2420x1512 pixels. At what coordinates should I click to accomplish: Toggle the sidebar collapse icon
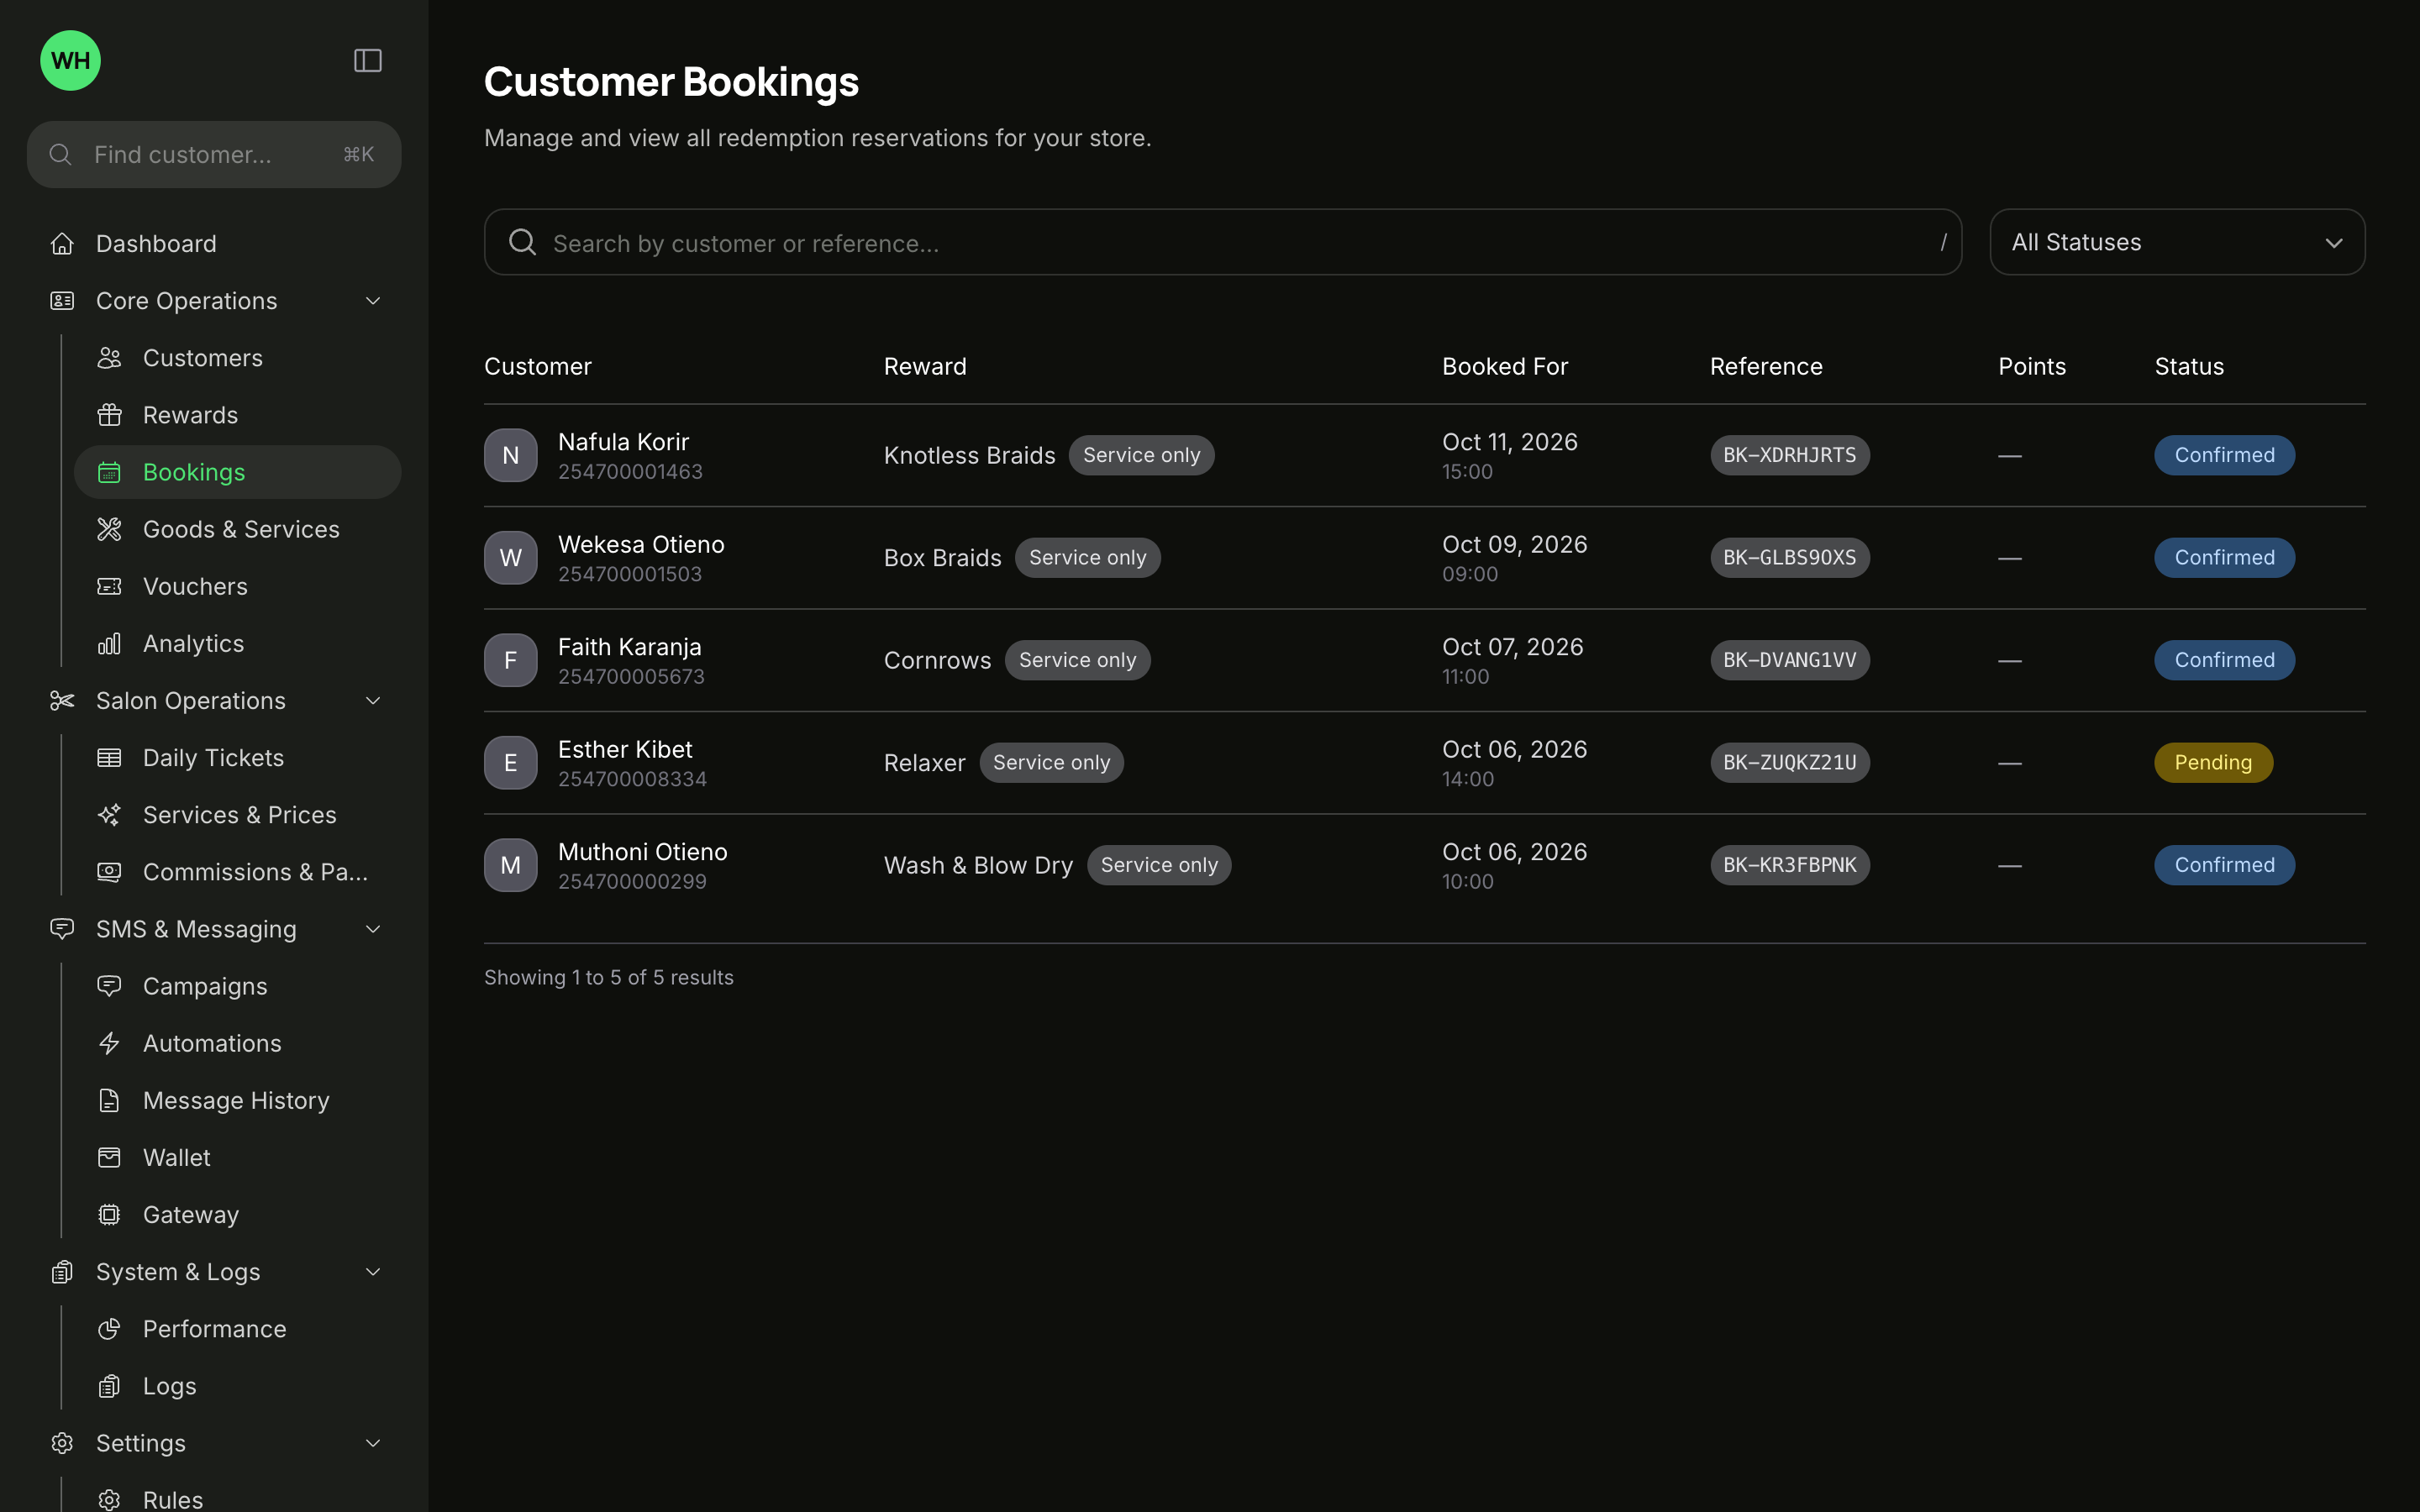pos(368,61)
